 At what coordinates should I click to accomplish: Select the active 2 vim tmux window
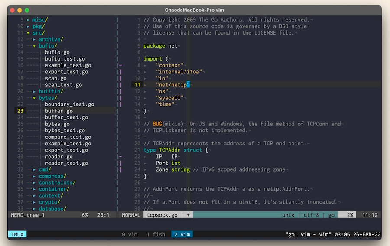182,234
